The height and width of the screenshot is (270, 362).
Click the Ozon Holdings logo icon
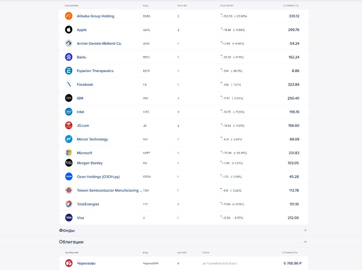click(69, 176)
